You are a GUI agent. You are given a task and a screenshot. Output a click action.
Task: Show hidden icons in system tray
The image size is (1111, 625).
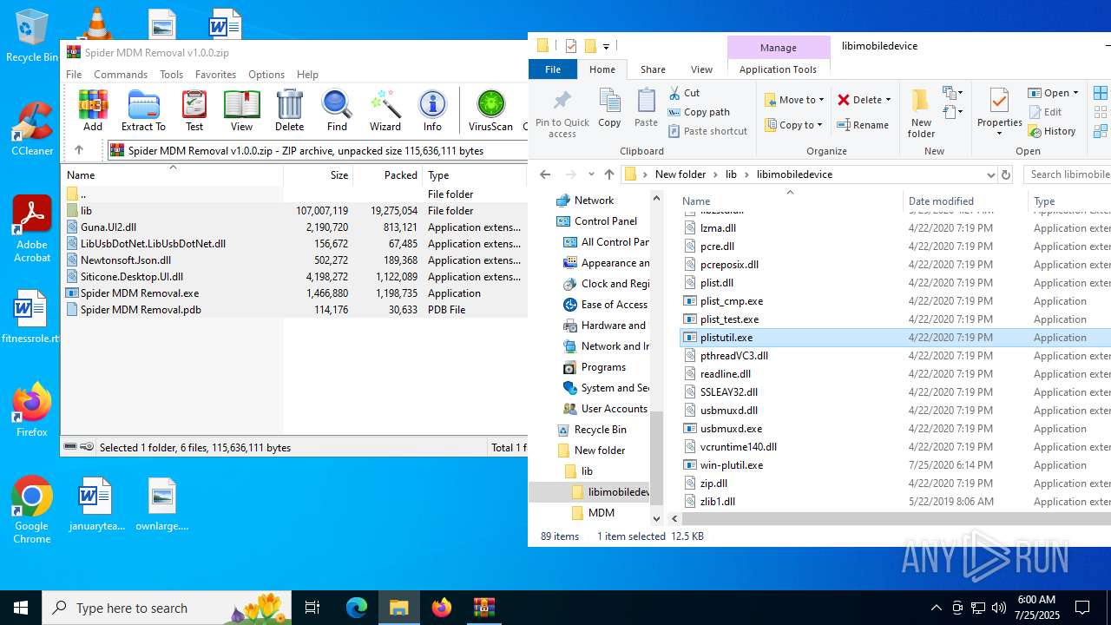[x=936, y=608]
